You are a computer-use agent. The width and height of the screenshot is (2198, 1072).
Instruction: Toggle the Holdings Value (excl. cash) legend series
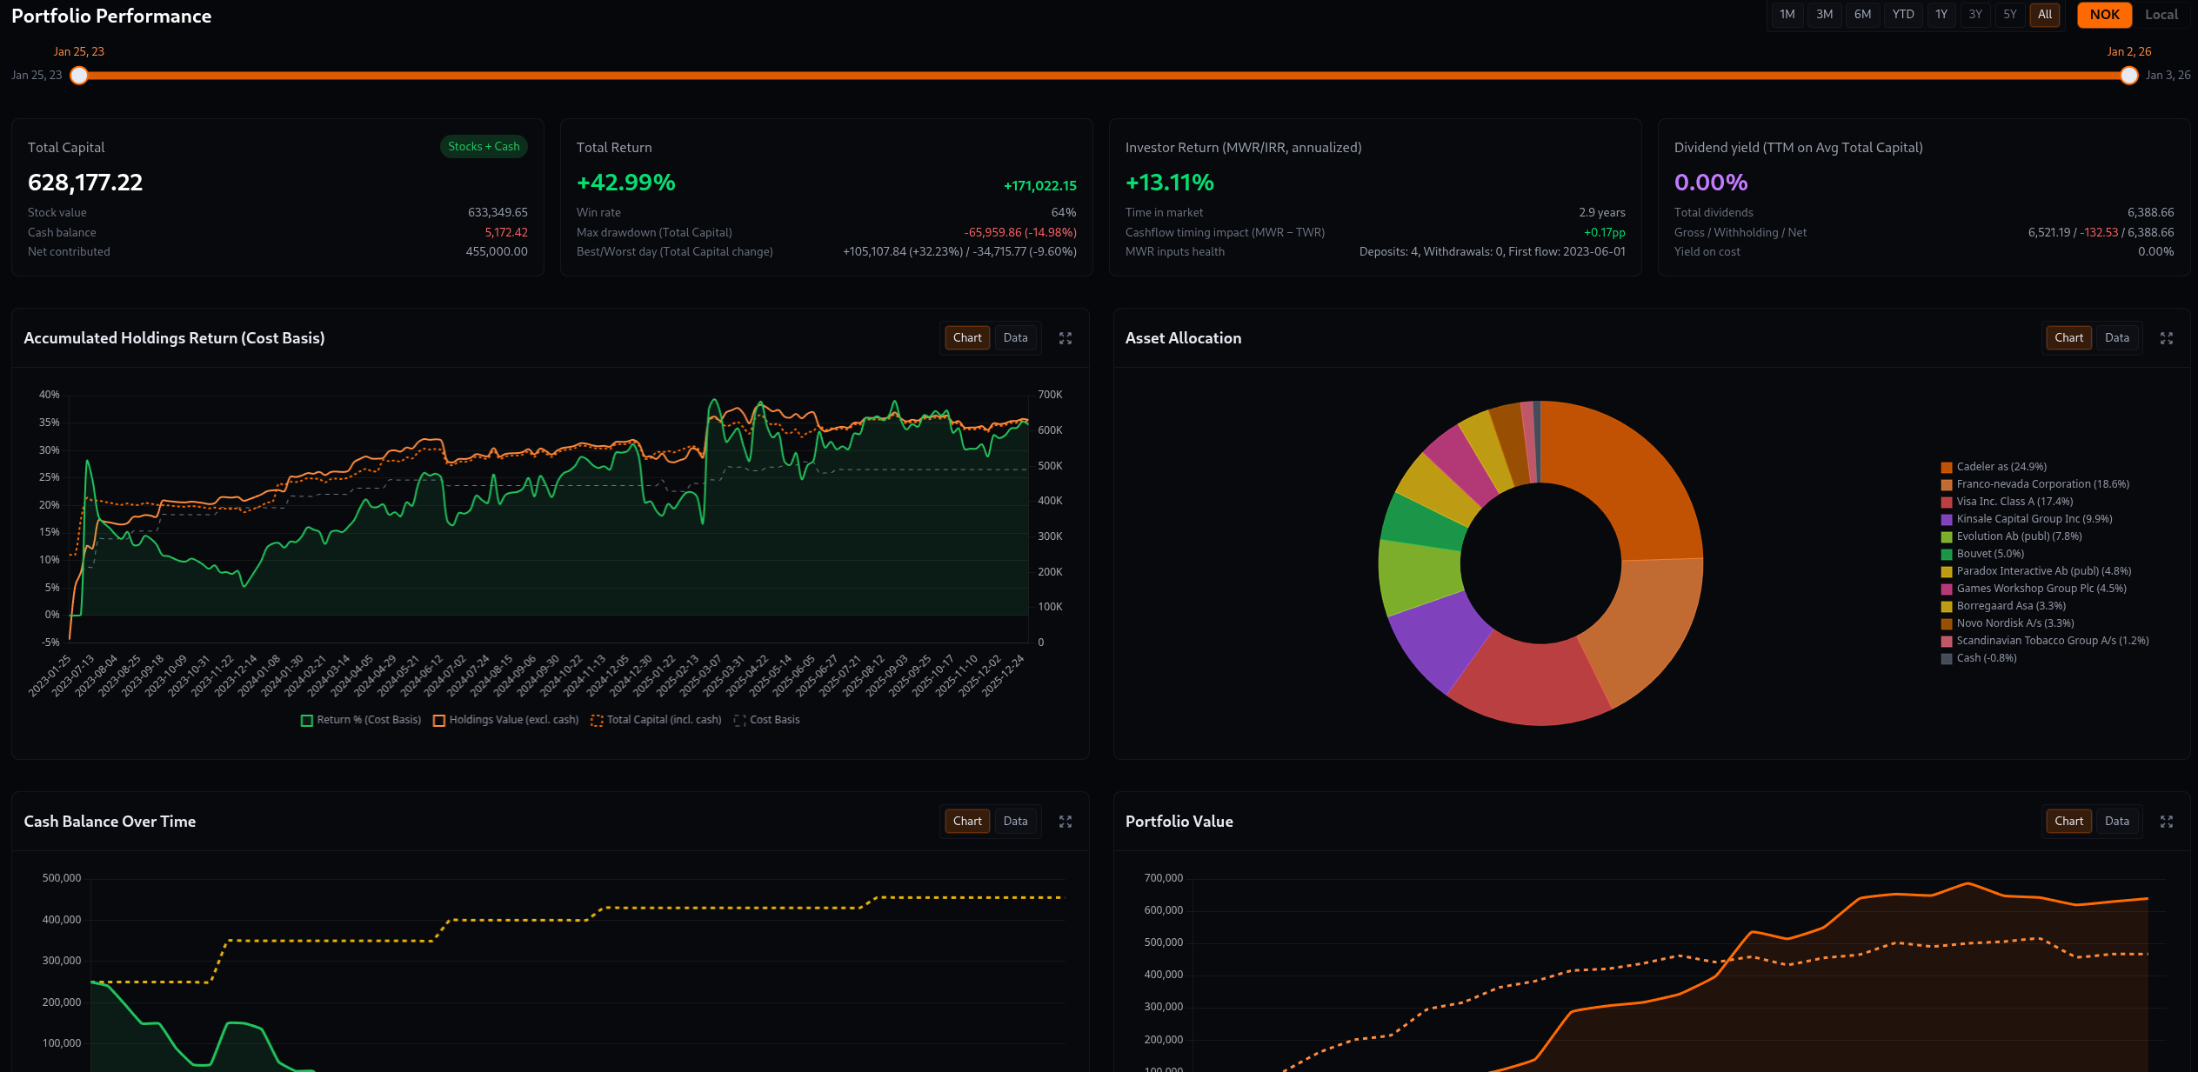[x=506, y=720]
